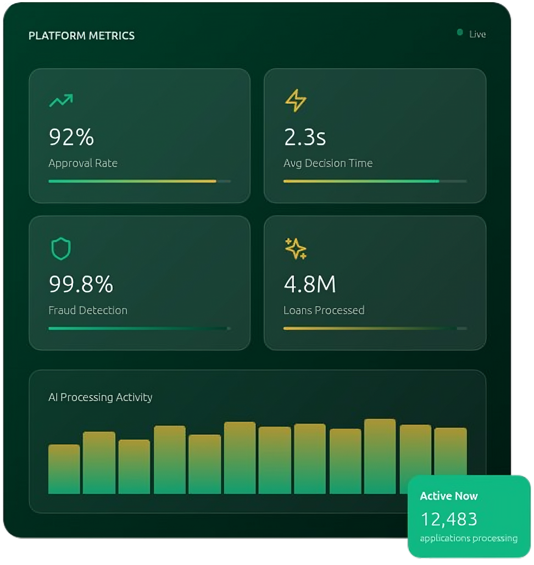Image resolution: width=534 pixels, height=565 pixels.
Task: Open the 92% Approval Rate value
Action: [71, 137]
